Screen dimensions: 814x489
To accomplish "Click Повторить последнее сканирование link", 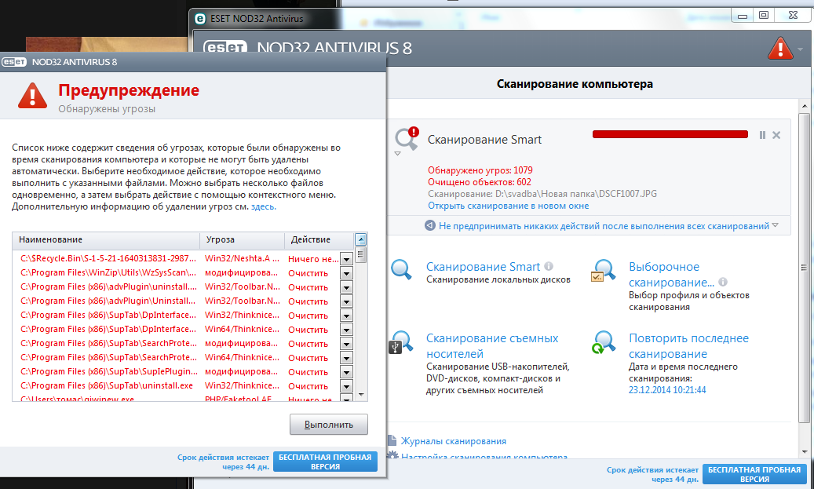I will [688, 345].
